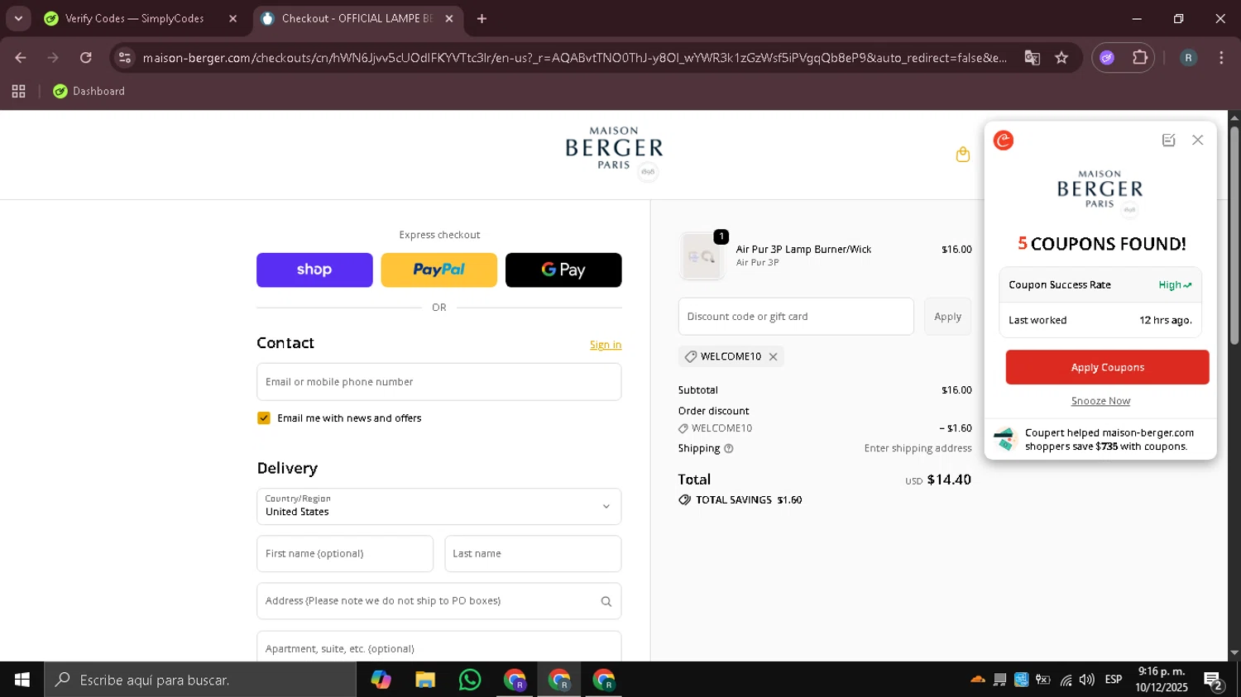Bookmark this page with the star icon

pyautogui.click(x=1061, y=58)
